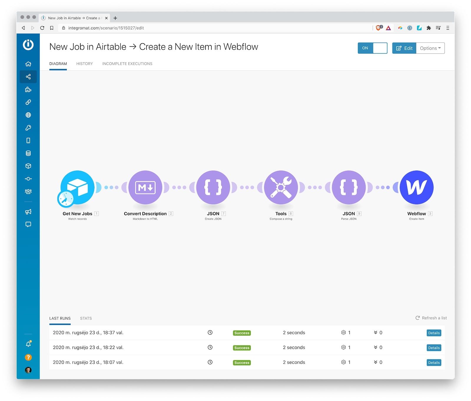Bookmark this page with the bookmark icon
The image size is (471, 401).
point(52,28)
